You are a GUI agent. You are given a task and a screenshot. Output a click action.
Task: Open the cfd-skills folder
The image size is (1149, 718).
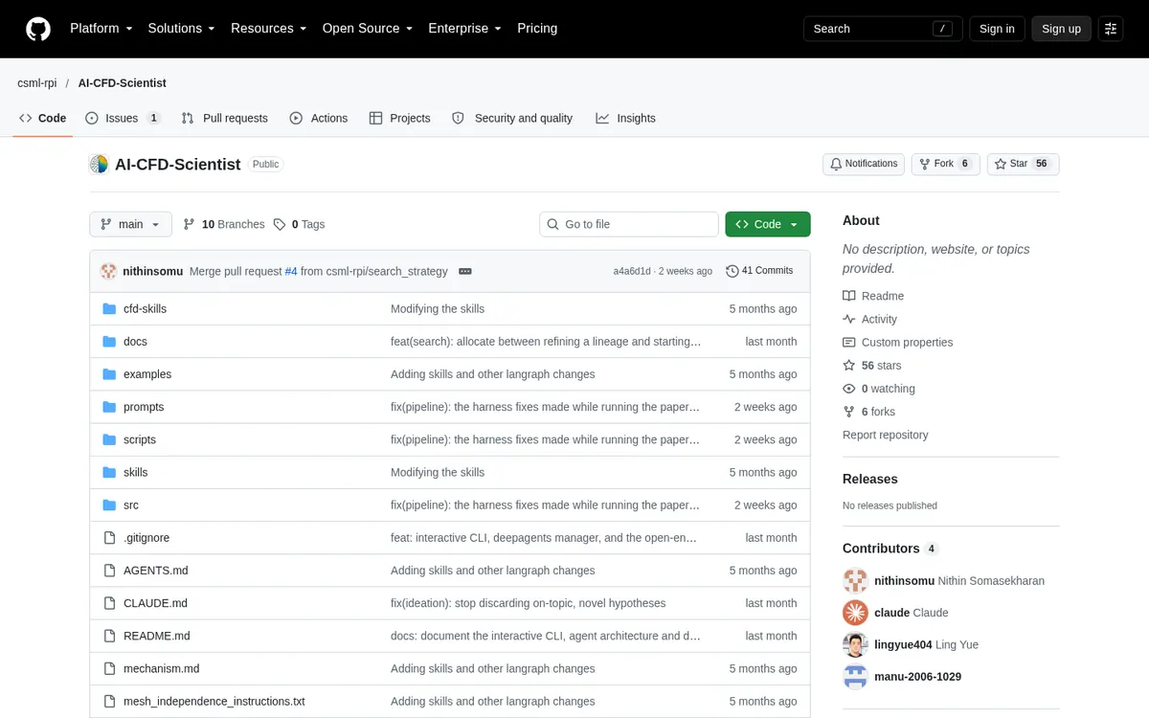[145, 308]
